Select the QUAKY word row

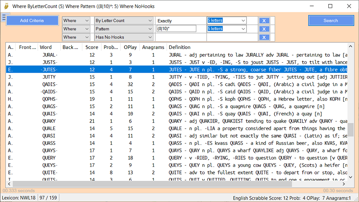tap(49, 121)
